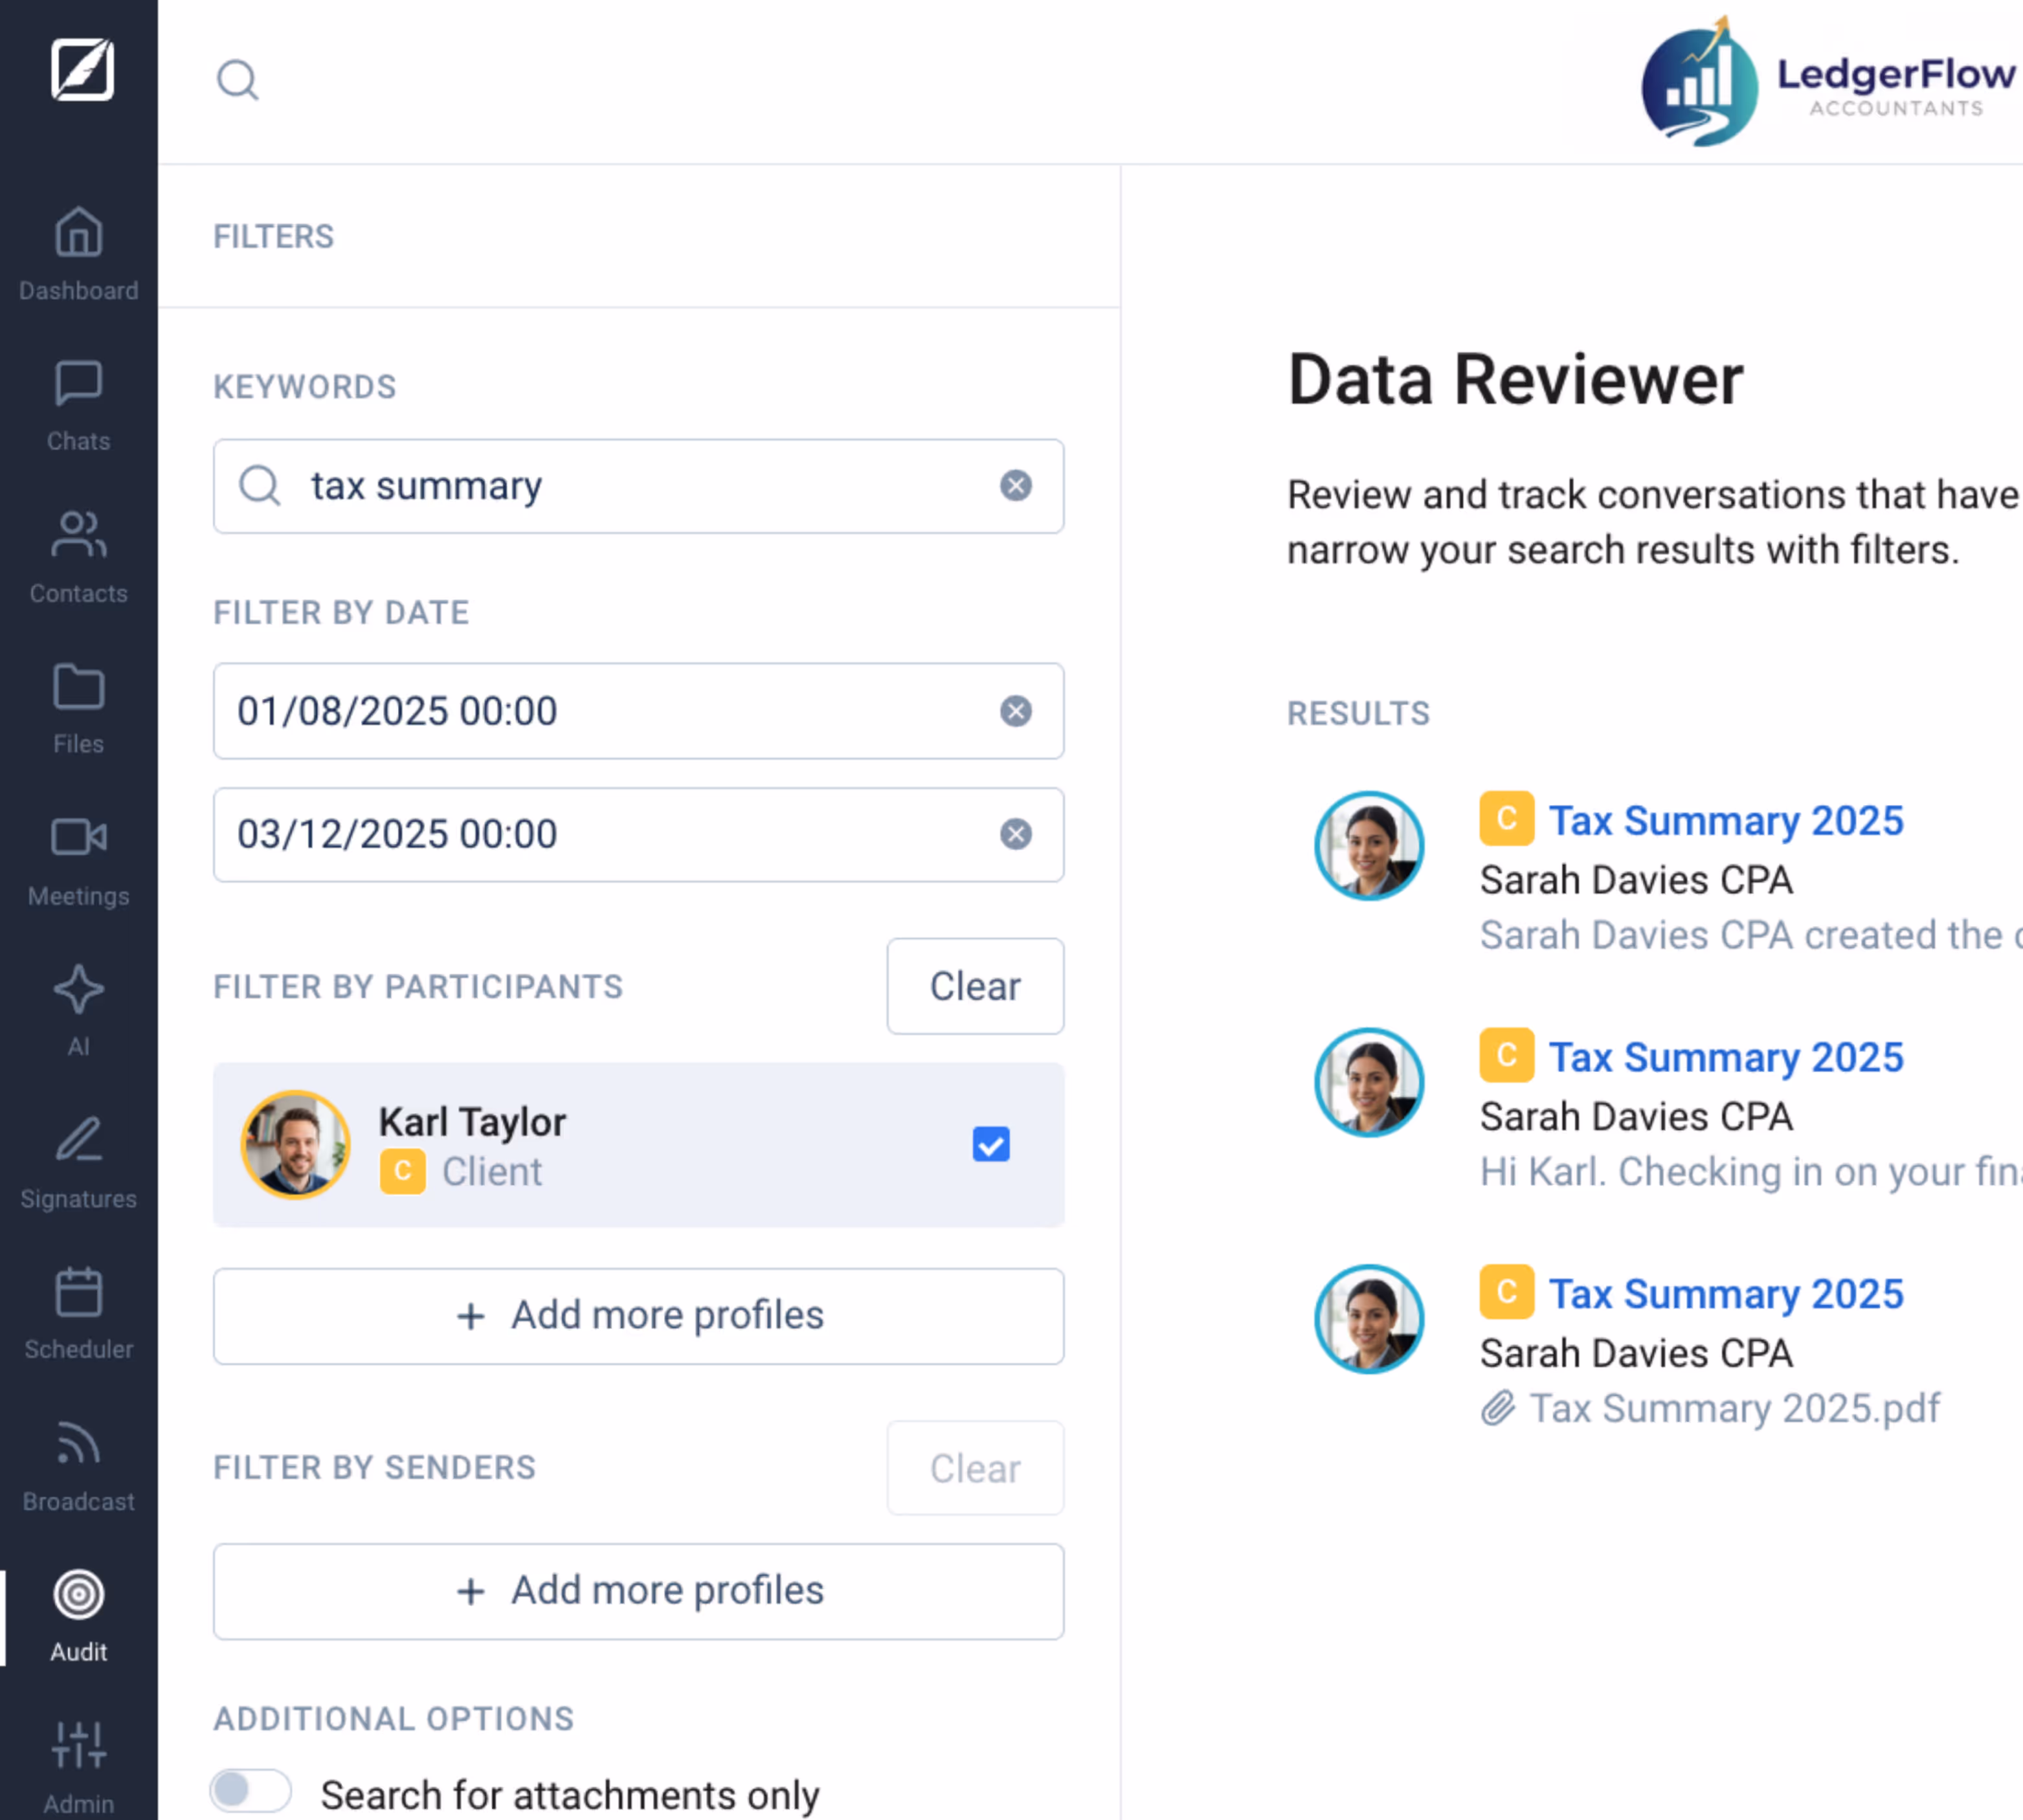
Task: Go to the Signatures section
Action: pos(78,1162)
